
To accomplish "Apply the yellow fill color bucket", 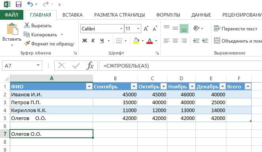I will (x=136, y=41).
